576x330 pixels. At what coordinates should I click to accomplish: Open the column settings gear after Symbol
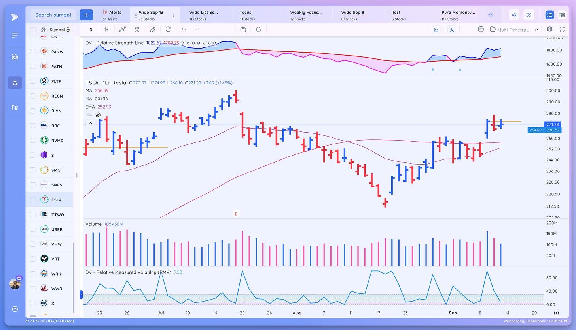click(x=68, y=30)
